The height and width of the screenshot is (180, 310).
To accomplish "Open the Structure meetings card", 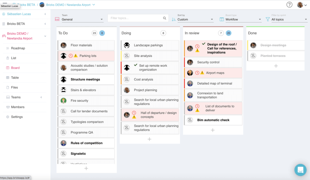I will (86, 79).
